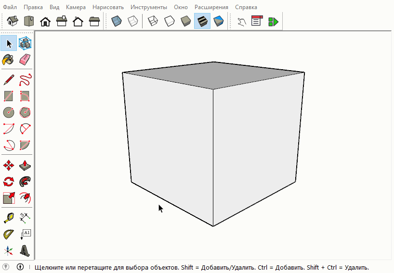Screen dimensions: 394x273
Task: Open the Вид menu
Action: (54, 7)
